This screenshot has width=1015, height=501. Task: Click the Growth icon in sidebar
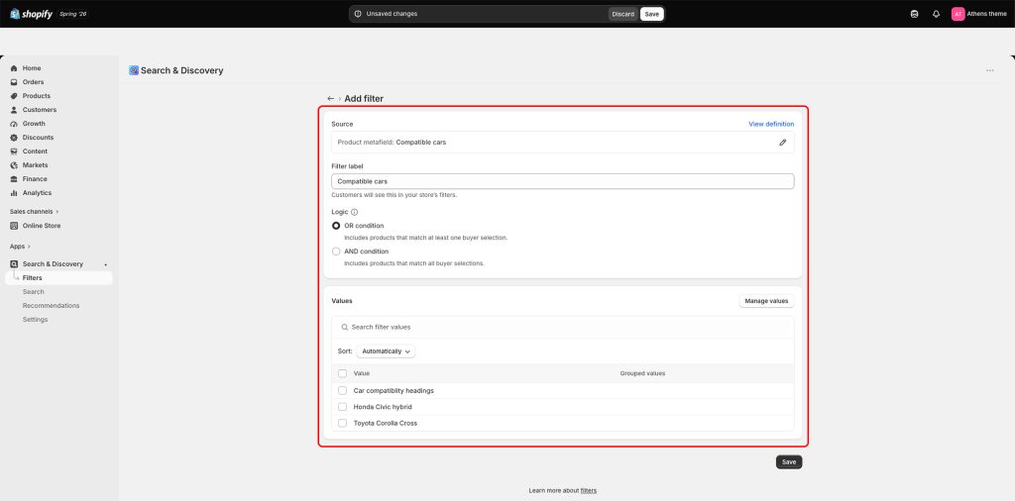tap(14, 124)
